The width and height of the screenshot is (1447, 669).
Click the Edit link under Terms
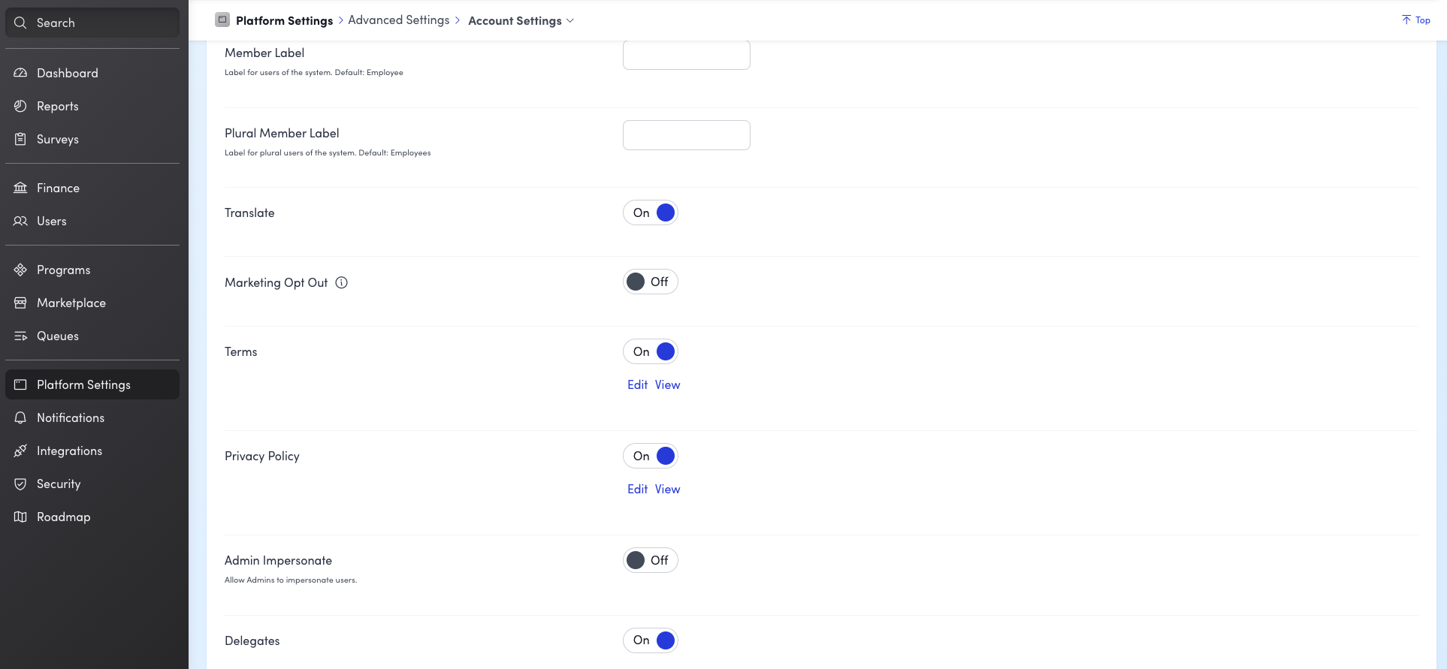(637, 384)
